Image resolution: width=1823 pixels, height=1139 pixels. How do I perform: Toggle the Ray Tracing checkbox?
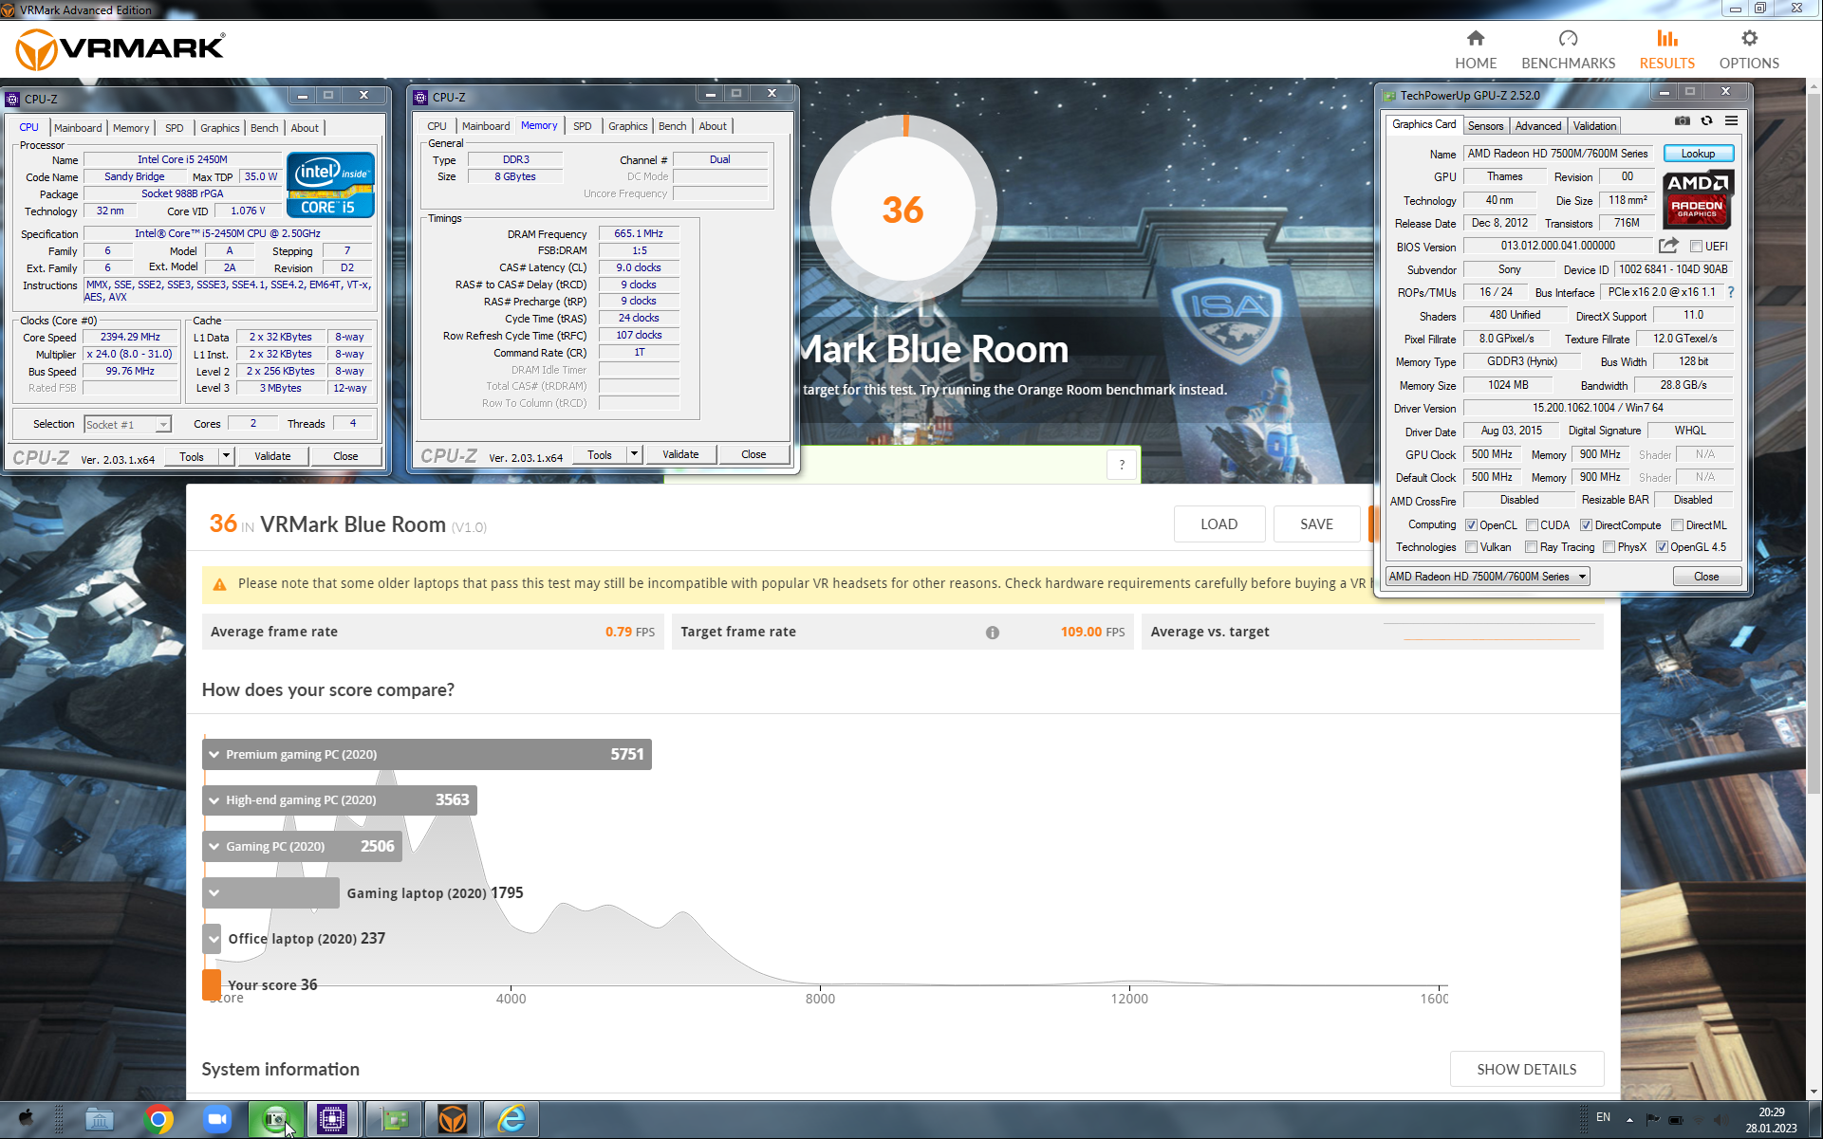pyautogui.click(x=1531, y=547)
